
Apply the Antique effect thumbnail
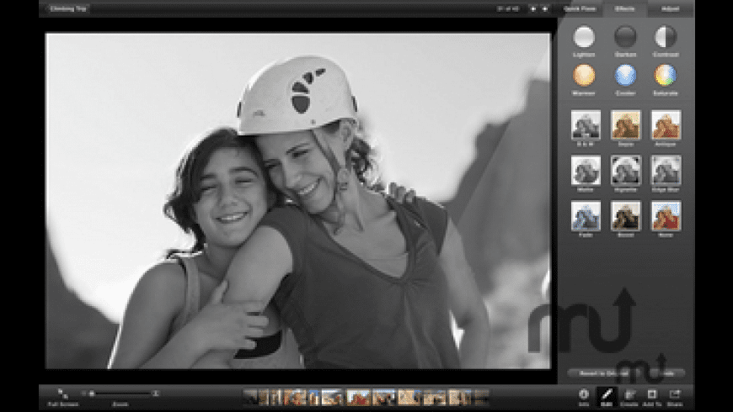666,125
